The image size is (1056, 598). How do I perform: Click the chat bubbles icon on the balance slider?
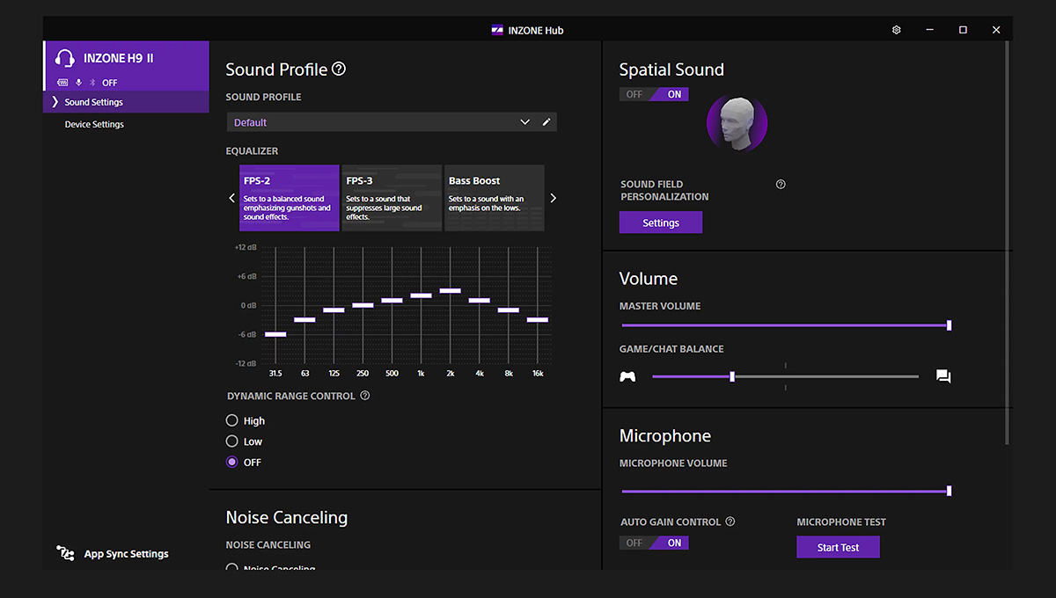pos(943,376)
